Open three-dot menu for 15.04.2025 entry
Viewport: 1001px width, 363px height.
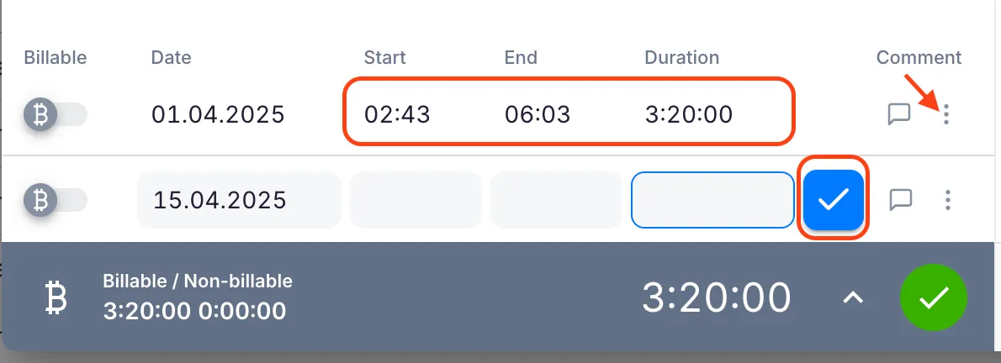tap(948, 199)
